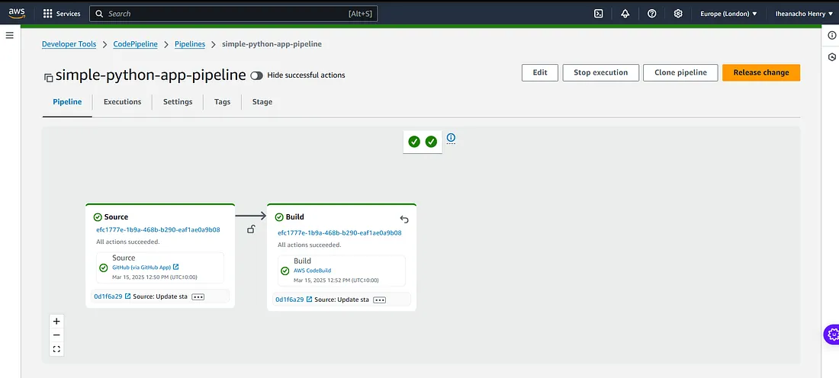Open the purple assistant button
Screen dimensions: 839x378
(x=831, y=335)
